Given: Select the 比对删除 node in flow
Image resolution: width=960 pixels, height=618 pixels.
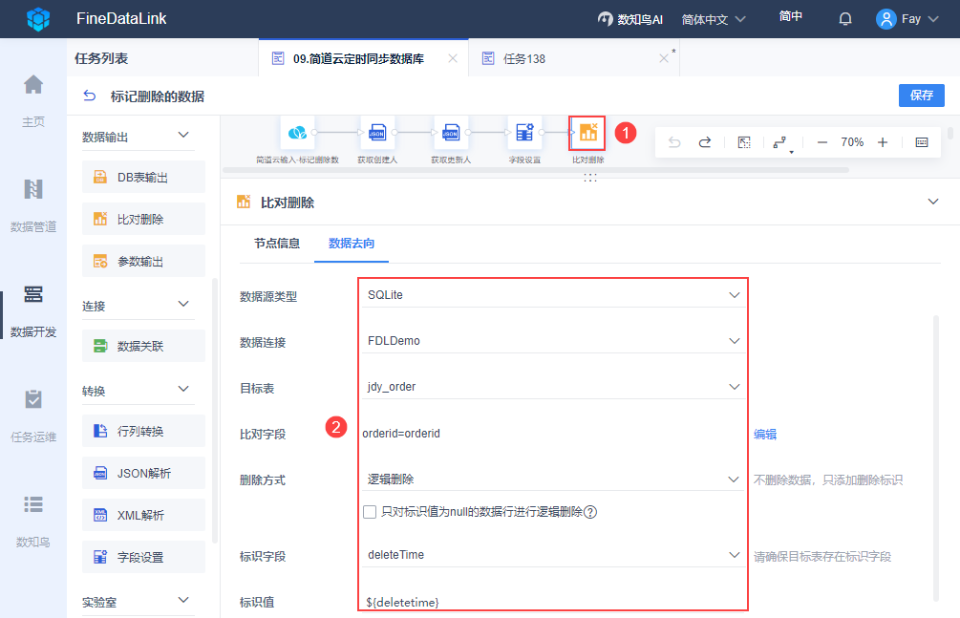Looking at the screenshot, I should [x=587, y=133].
